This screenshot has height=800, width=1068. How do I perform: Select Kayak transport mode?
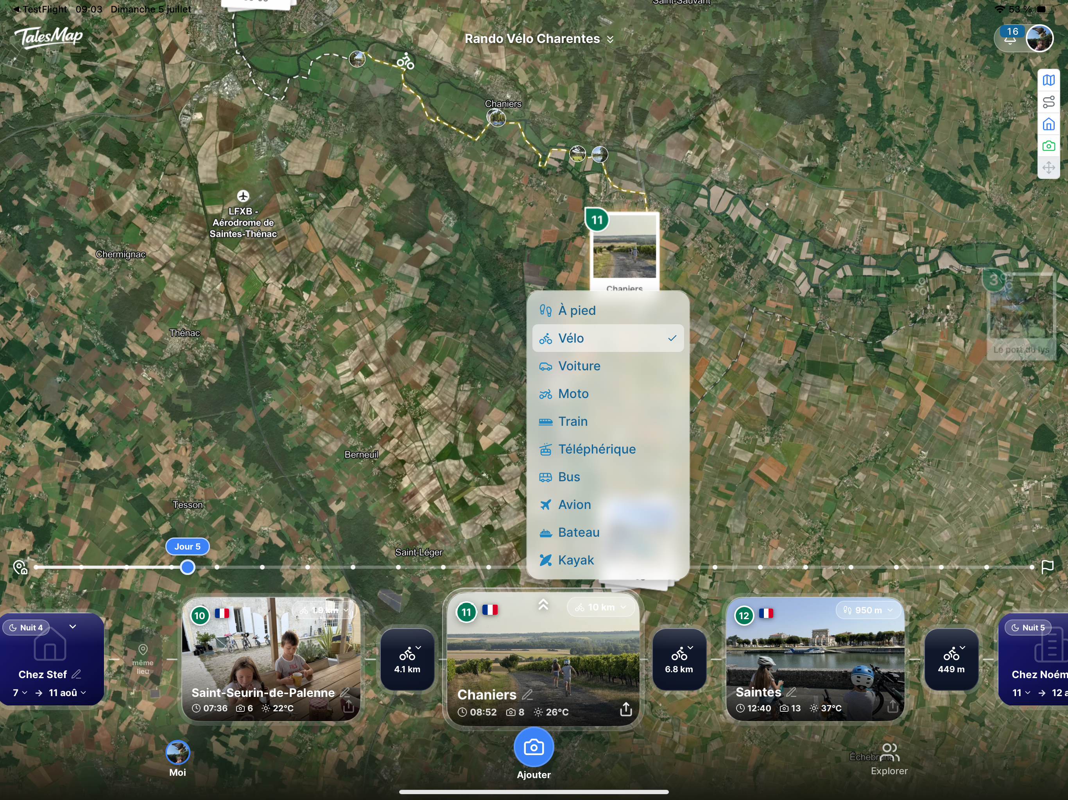(608, 560)
